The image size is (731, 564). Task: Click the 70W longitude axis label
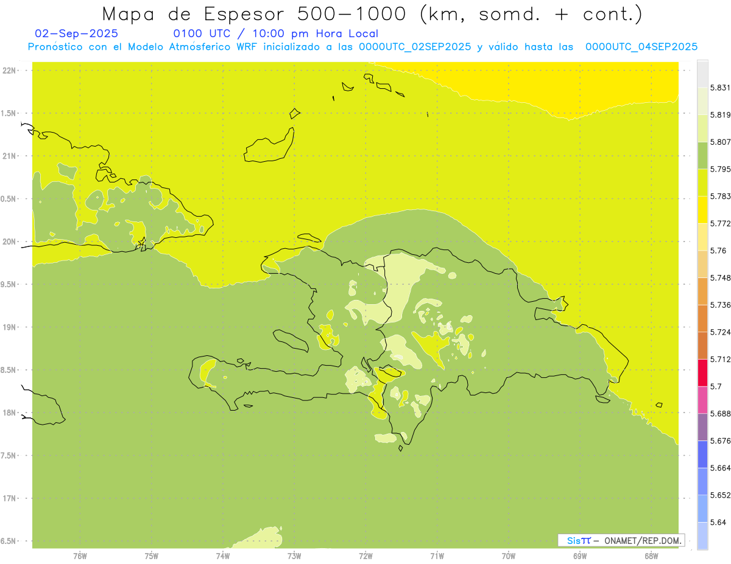509,556
